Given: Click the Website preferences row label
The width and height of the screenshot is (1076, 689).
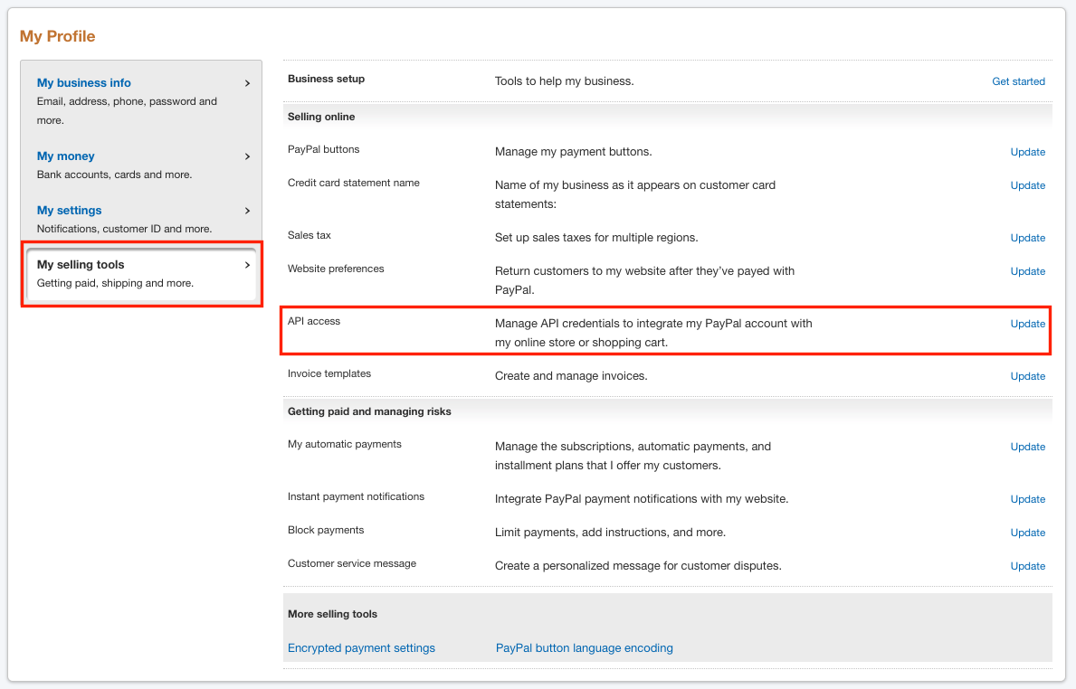Looking at the screenshot, I should pos(336,269).
